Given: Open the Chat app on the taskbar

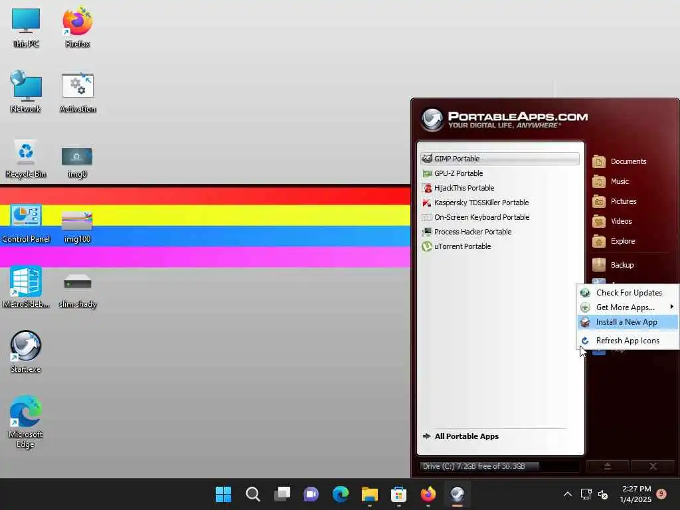Looking at the screenshot, I should click(x=311, y=494).
